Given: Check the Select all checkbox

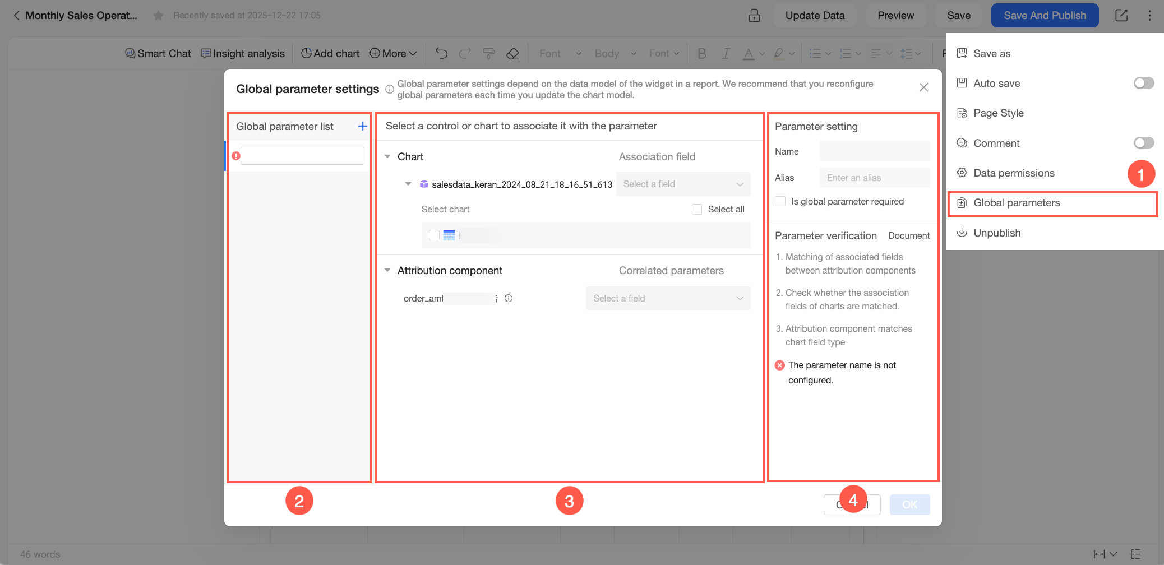Looking at the screenshot, I should (x=697, y=209).
